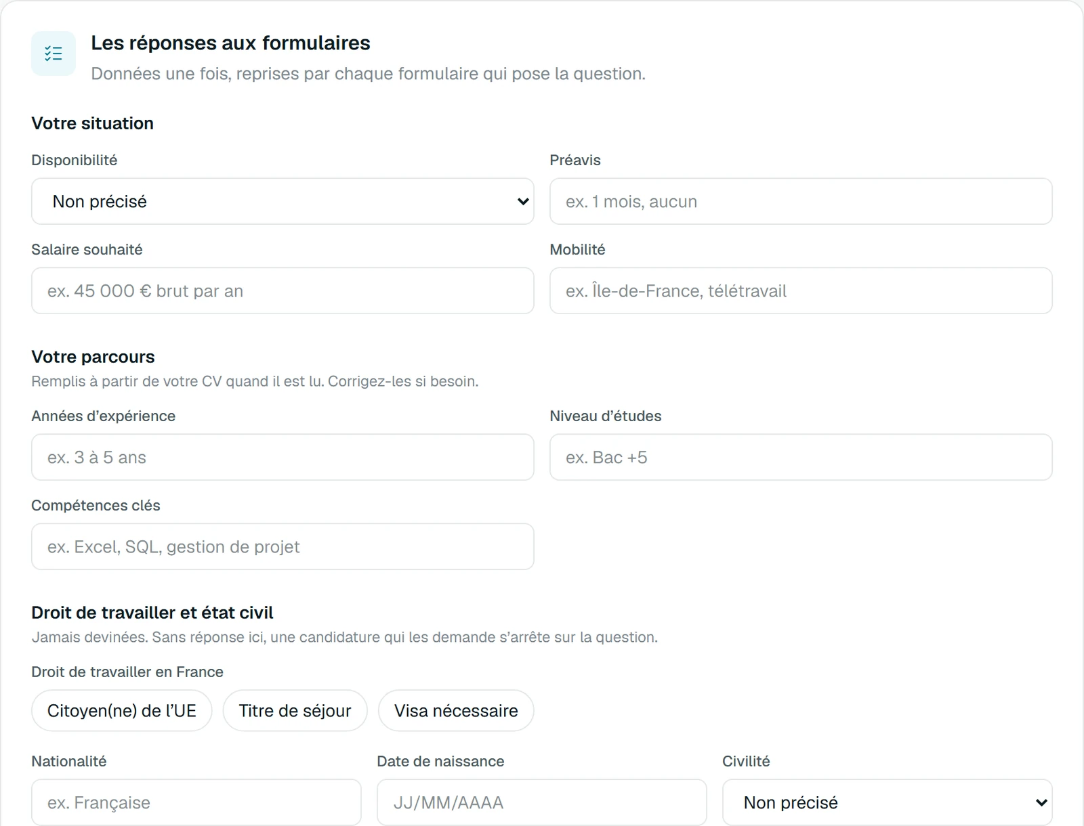
Task: Click the 'Droit de travailler et état civil' heading
Action: click(152, 613)
